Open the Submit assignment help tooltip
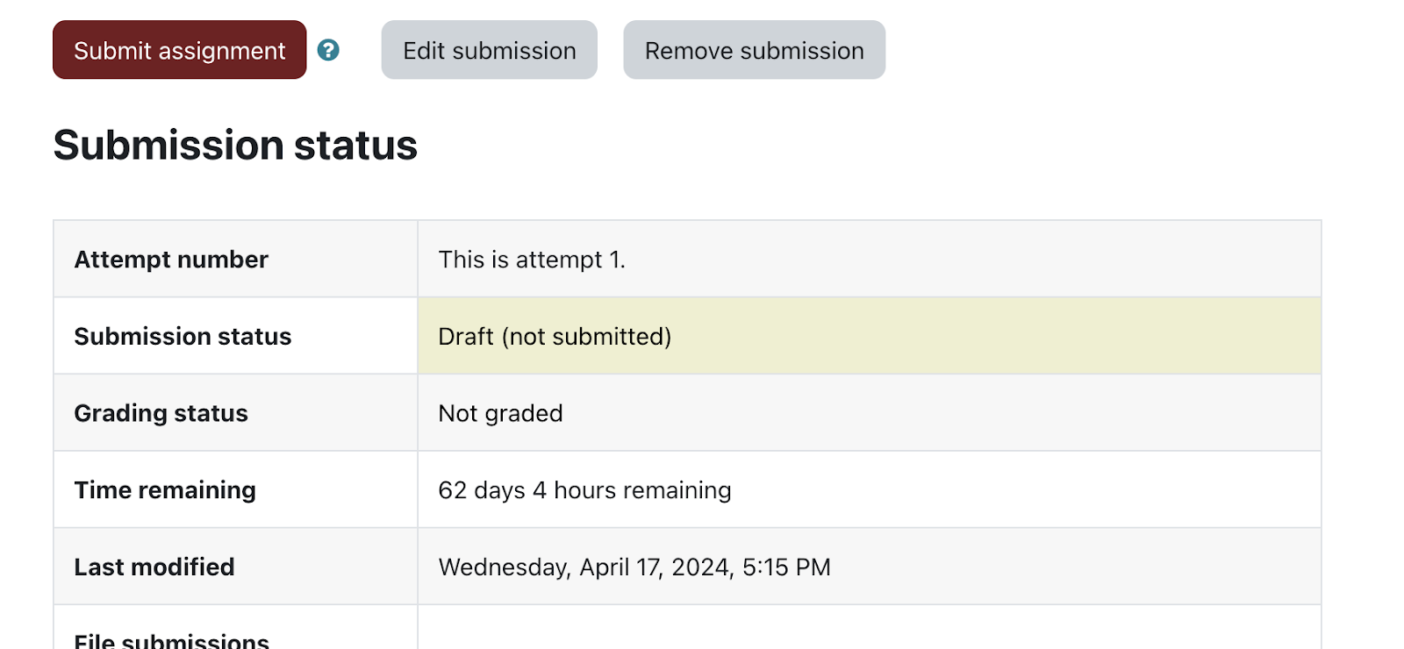 click(178, 50)
